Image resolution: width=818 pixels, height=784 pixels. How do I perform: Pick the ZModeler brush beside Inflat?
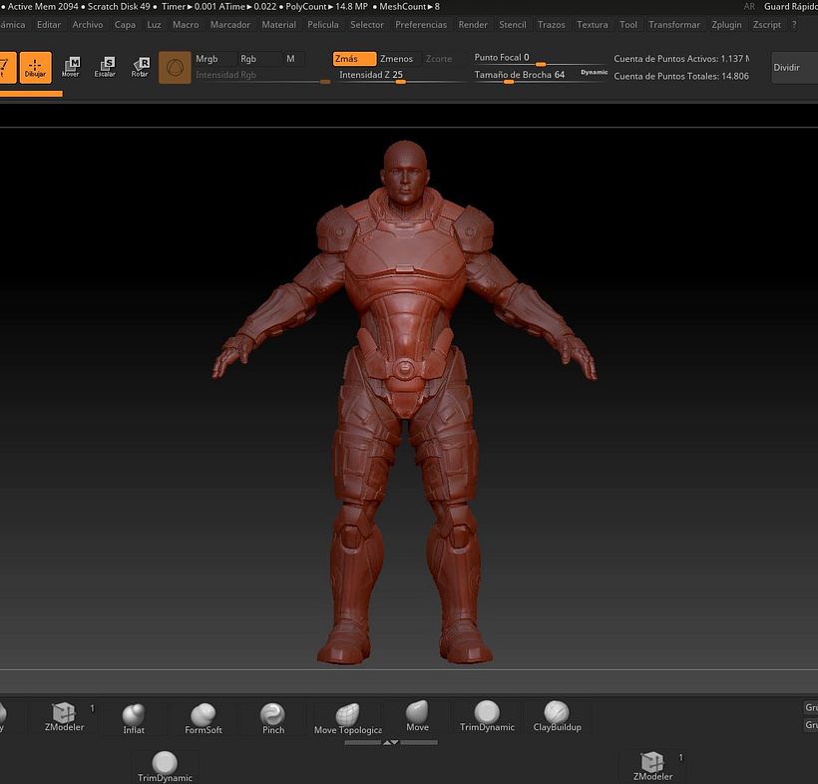click(x=64, y=717)
